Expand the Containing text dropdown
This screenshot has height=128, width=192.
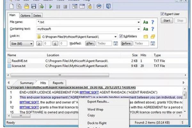coord(139,29)
